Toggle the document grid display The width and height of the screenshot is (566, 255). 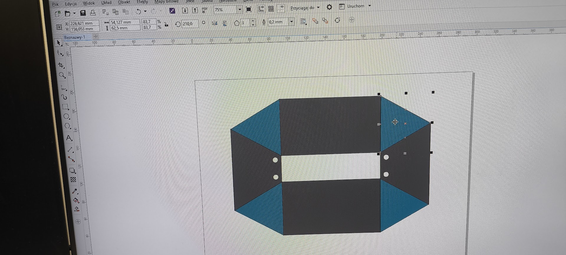pos(271,9)
